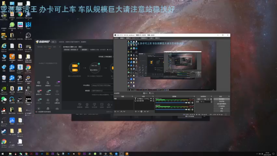Image resolution: width=277 pixels, height=156 pixels.
Task: Pop out the Sources dock panel icon
Action: (x=153, y=97)
